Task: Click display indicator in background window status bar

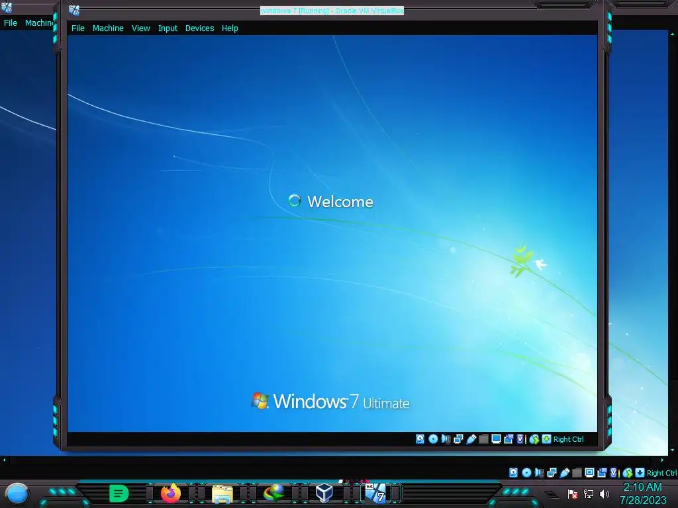Action: click(589, 472)
